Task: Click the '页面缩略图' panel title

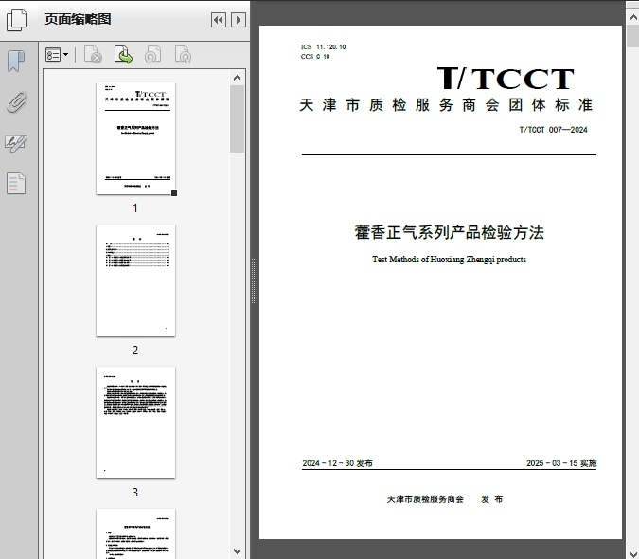Action: (x=78, y=19)
